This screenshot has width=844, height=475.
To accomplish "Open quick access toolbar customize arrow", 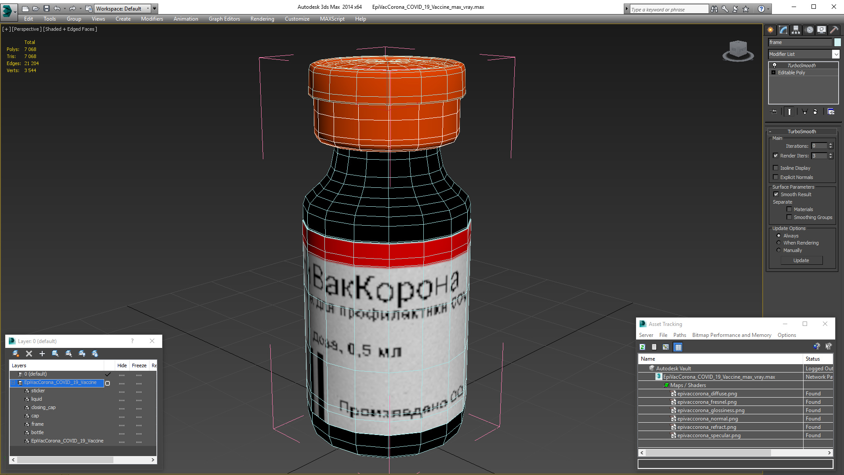I will coord(155,8).
